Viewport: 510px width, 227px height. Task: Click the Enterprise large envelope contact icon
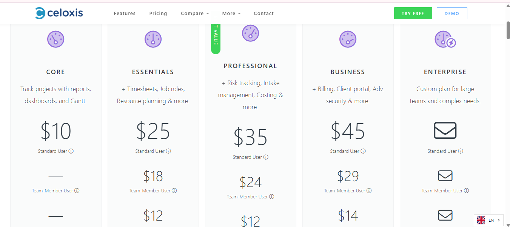coord(445,131)
